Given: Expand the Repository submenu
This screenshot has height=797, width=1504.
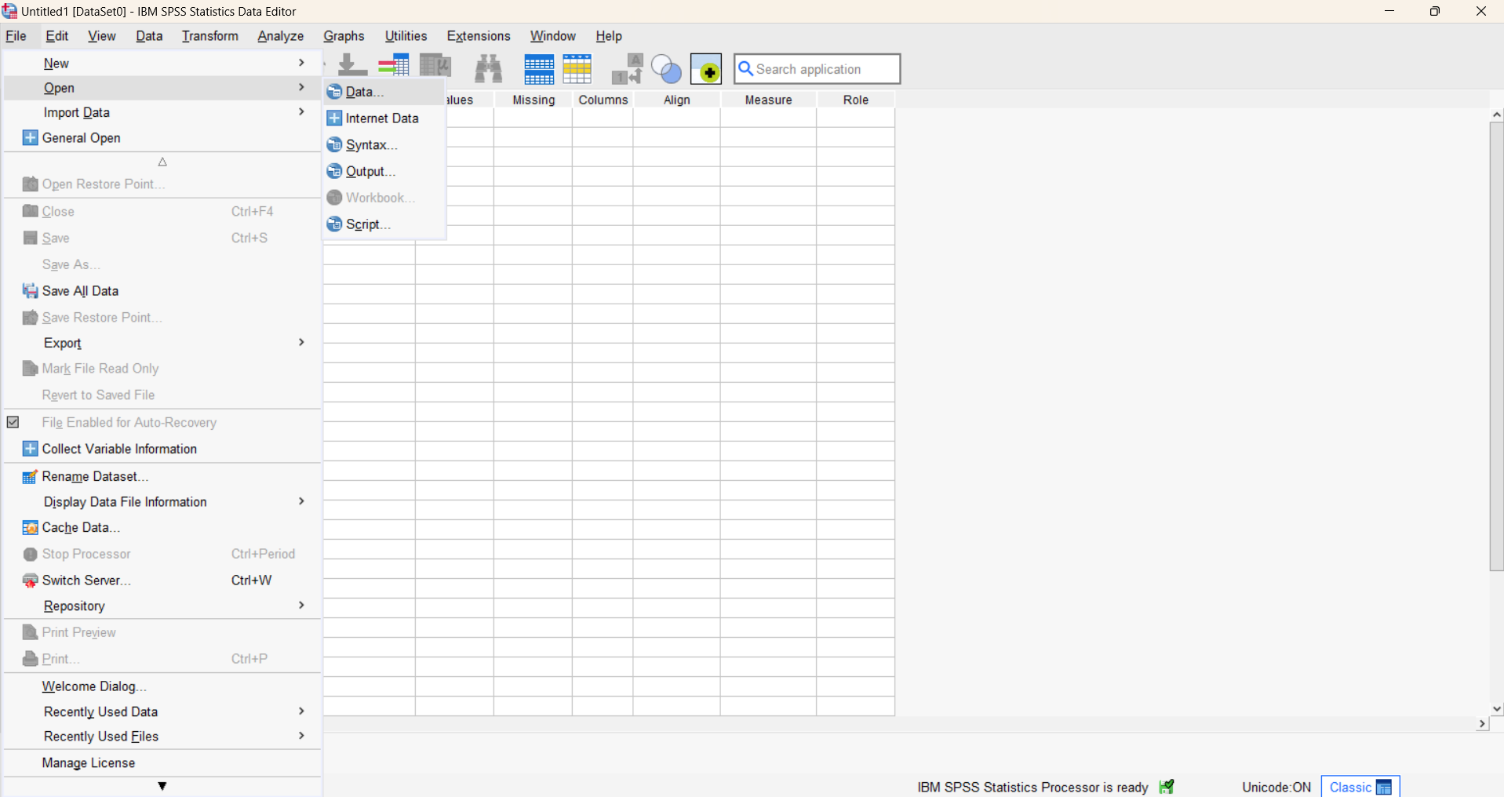Looking at the screenshot, I should pyautogui.click(x=162, y=606).
